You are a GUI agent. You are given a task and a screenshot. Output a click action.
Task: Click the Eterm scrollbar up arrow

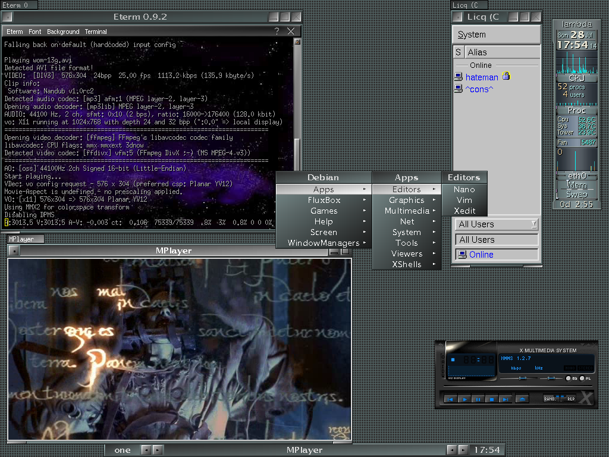tap(297, 42)
